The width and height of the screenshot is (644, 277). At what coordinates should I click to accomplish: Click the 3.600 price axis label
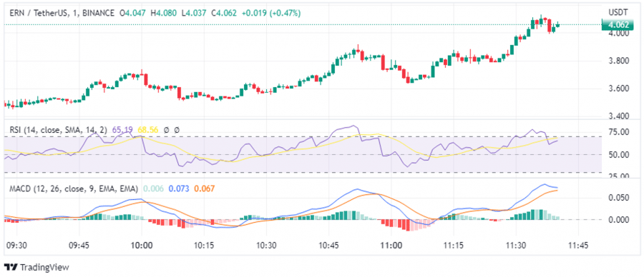point(618,89)
